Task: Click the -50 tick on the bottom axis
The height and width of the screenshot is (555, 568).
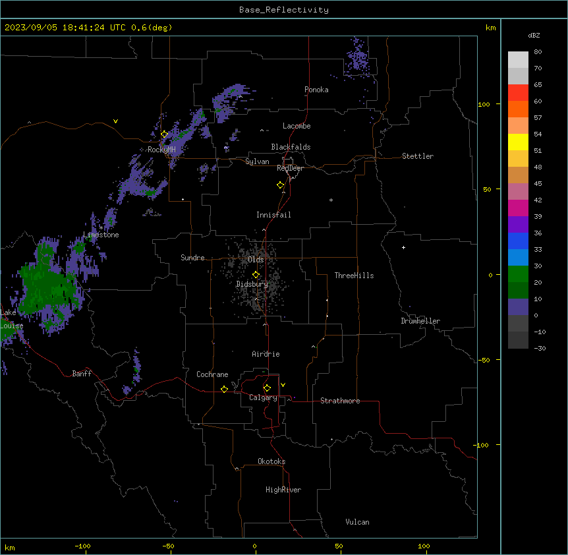Action: coord(168,546)
